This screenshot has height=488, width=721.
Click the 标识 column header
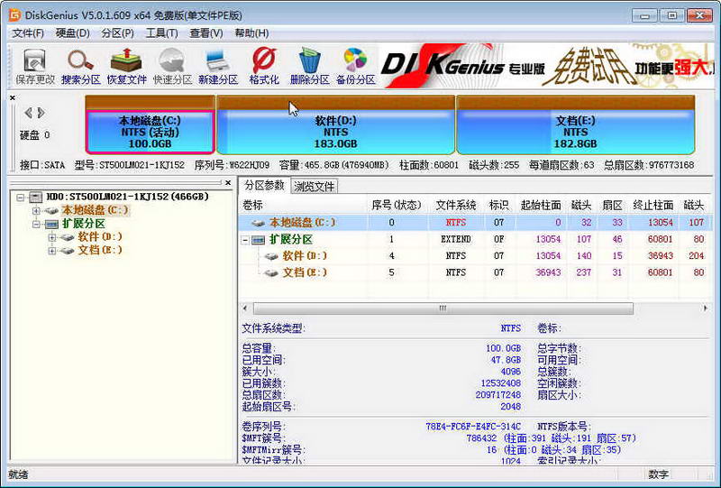coord(499,206)
